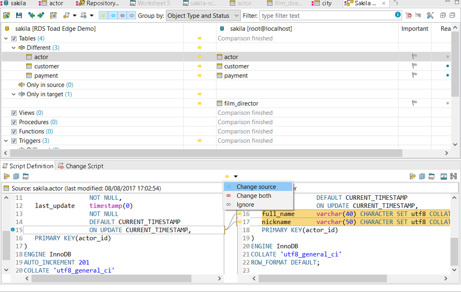The height and width of the screenshot is (292, 461).
Task: Open the wrench and screwdriver settings icon
Action: coord(430,15)
